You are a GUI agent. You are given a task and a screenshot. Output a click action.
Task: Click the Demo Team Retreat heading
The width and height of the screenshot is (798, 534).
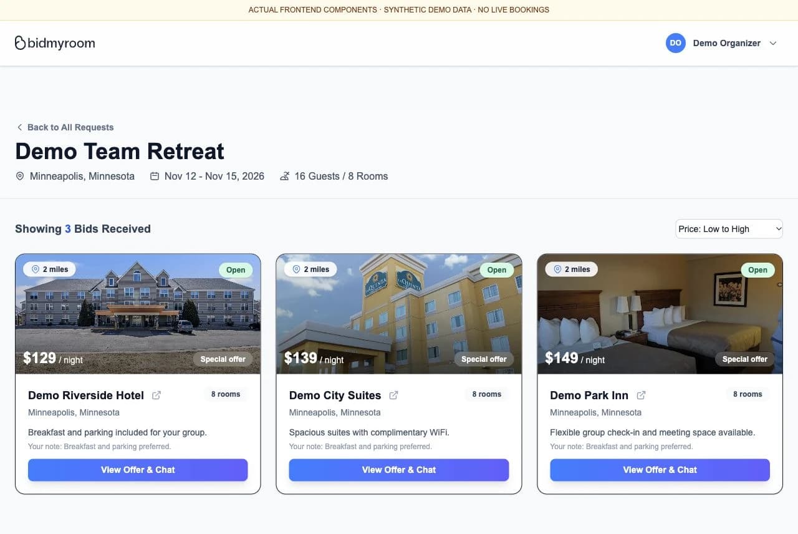click(120, 152)
